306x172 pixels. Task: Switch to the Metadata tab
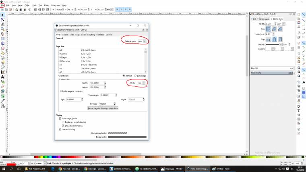coord(100,35)
